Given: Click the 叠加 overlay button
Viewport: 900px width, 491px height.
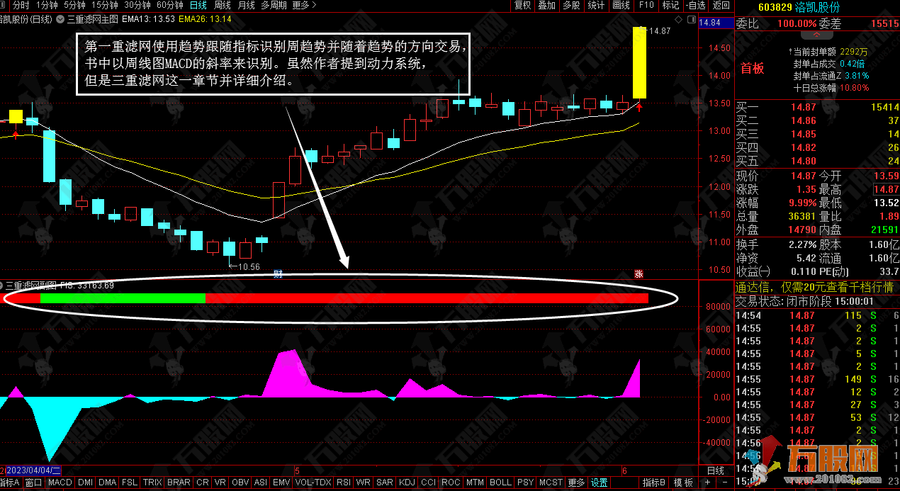Looking at the screenshot, I should pyautogui.click(x=546, y=5).
